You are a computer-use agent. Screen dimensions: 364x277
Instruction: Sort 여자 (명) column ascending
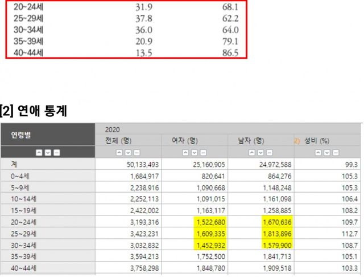pyautogui.click(x=186, y=152)
